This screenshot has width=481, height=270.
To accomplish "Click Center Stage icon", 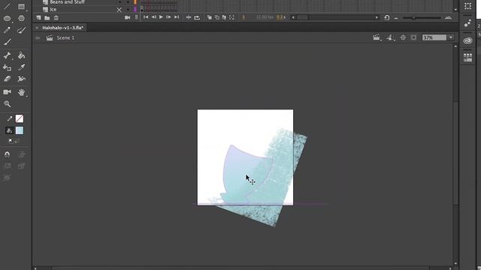I will click(x=403, y=37).
